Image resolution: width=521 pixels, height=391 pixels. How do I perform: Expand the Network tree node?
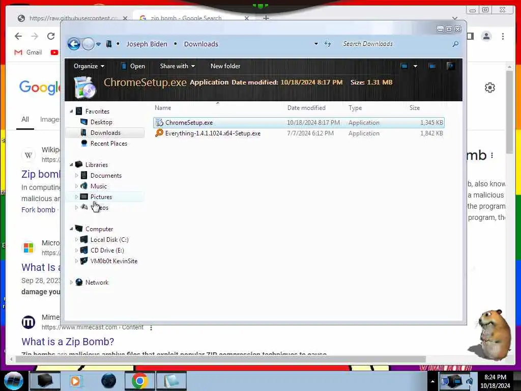[71, 282]
